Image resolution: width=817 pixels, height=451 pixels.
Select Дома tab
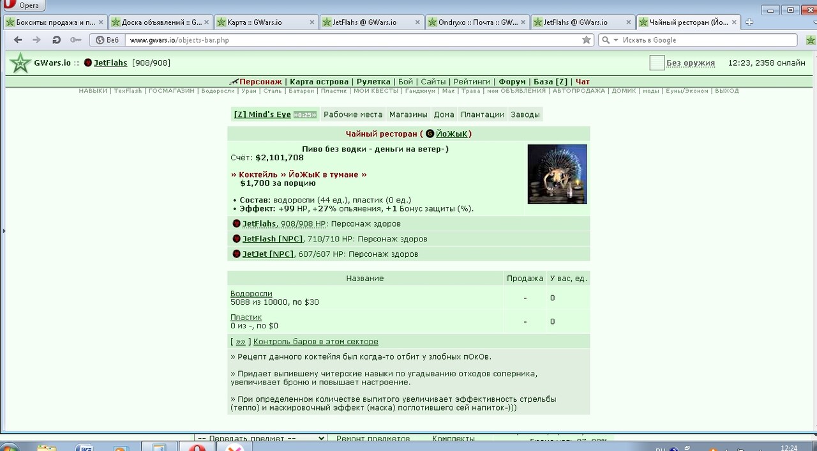click(444, 114)
